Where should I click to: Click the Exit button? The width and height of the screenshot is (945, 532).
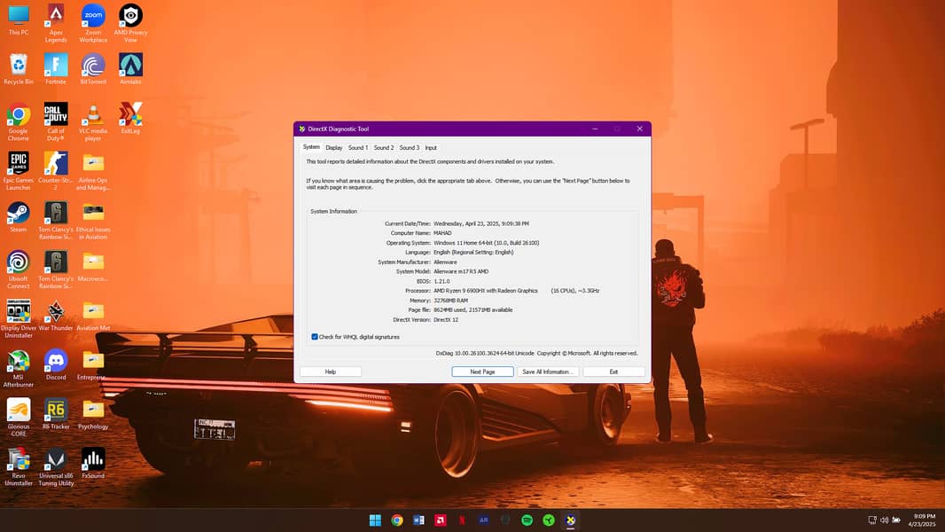pyautogui.click(x=613, y=372)
